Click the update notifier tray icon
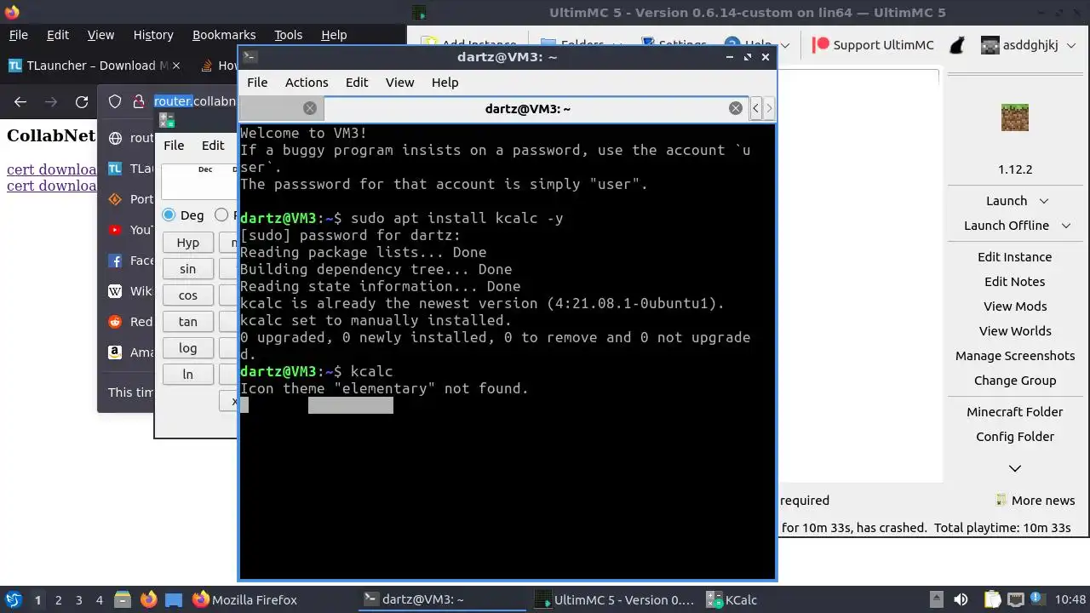Image resolution: width=1090 pixels, height=613 pixels. 1037,599
